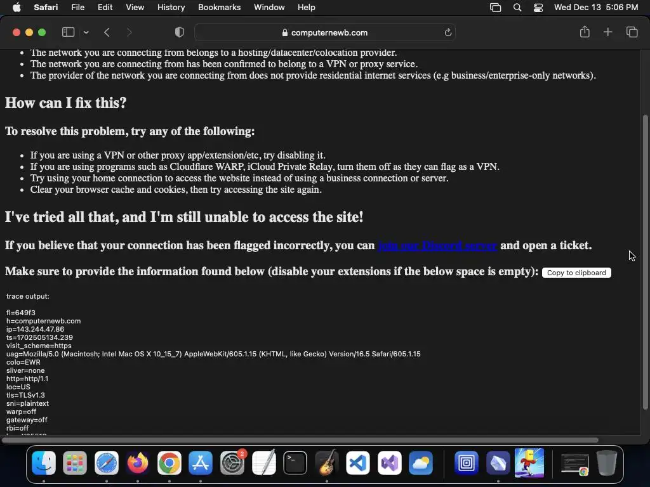
Task: Open the Help menu
Action: click(x=307, y=8)
